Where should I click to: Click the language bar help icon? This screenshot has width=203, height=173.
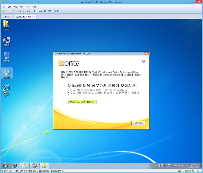[x=165, y=165]
